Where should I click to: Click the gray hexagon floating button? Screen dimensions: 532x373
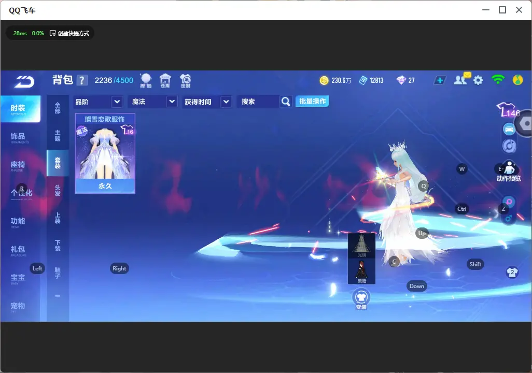coord(525,123)
